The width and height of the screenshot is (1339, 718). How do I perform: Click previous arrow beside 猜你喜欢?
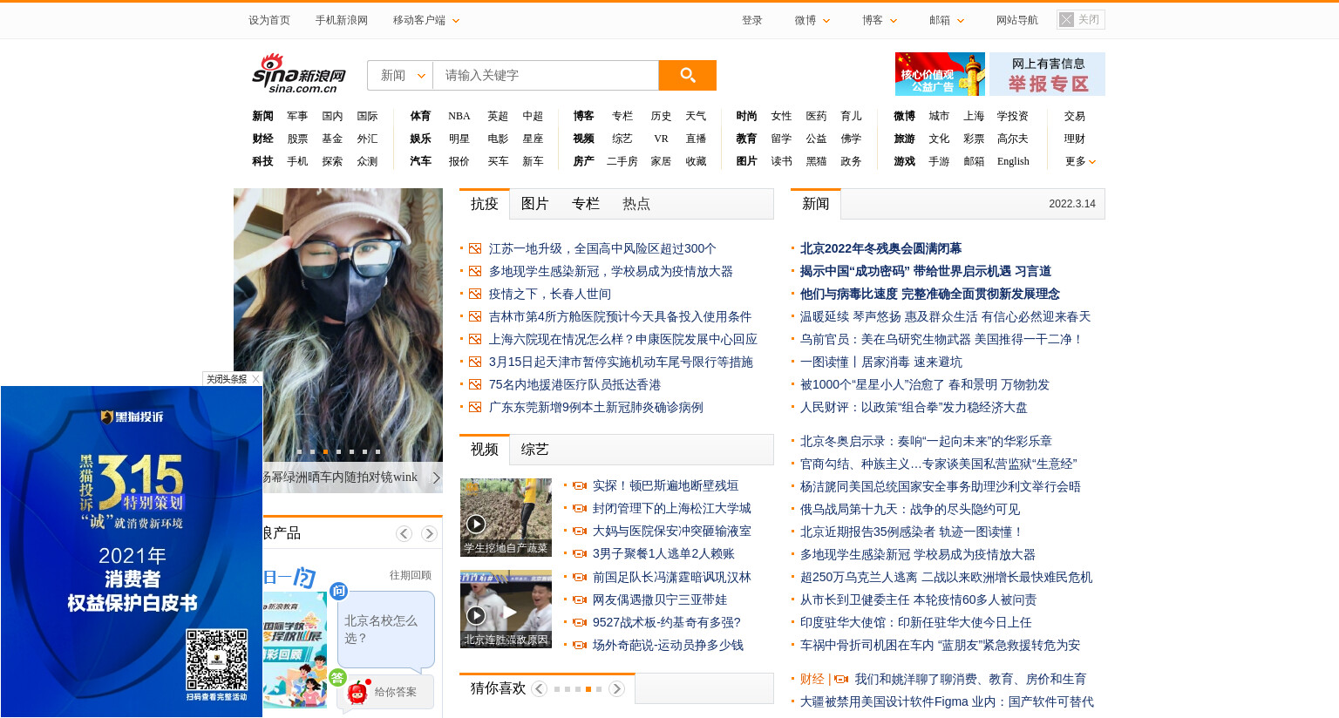point(540,688)
